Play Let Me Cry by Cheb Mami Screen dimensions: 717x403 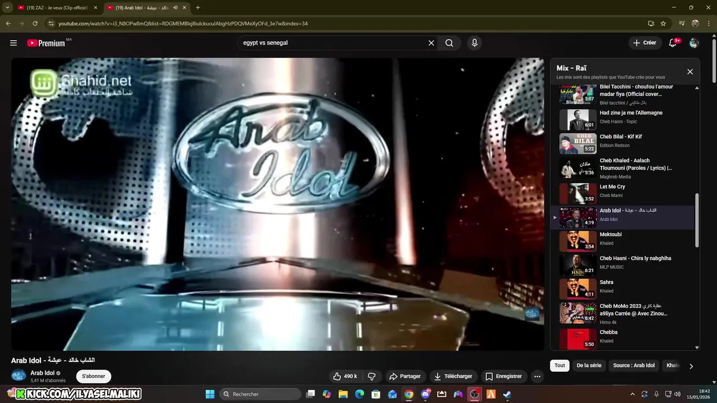[623, 193]
